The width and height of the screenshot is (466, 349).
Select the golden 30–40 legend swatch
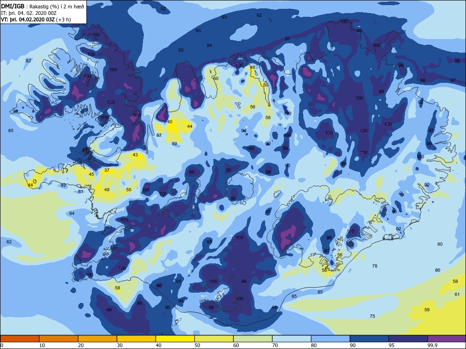(x=137, y=339)
